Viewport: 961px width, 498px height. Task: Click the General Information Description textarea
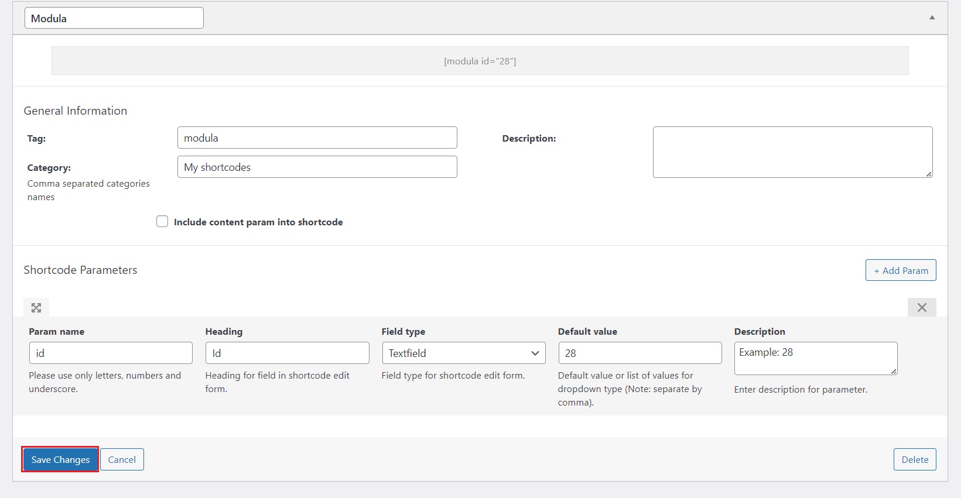pos(792,152)
